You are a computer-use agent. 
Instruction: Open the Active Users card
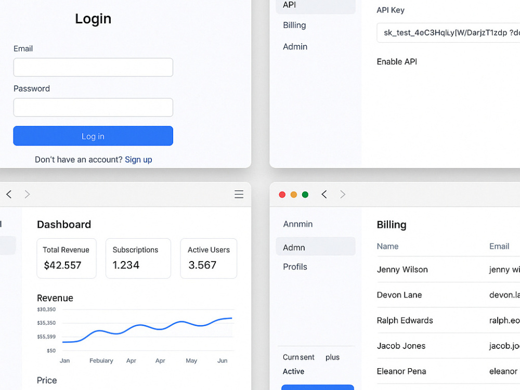209,258
